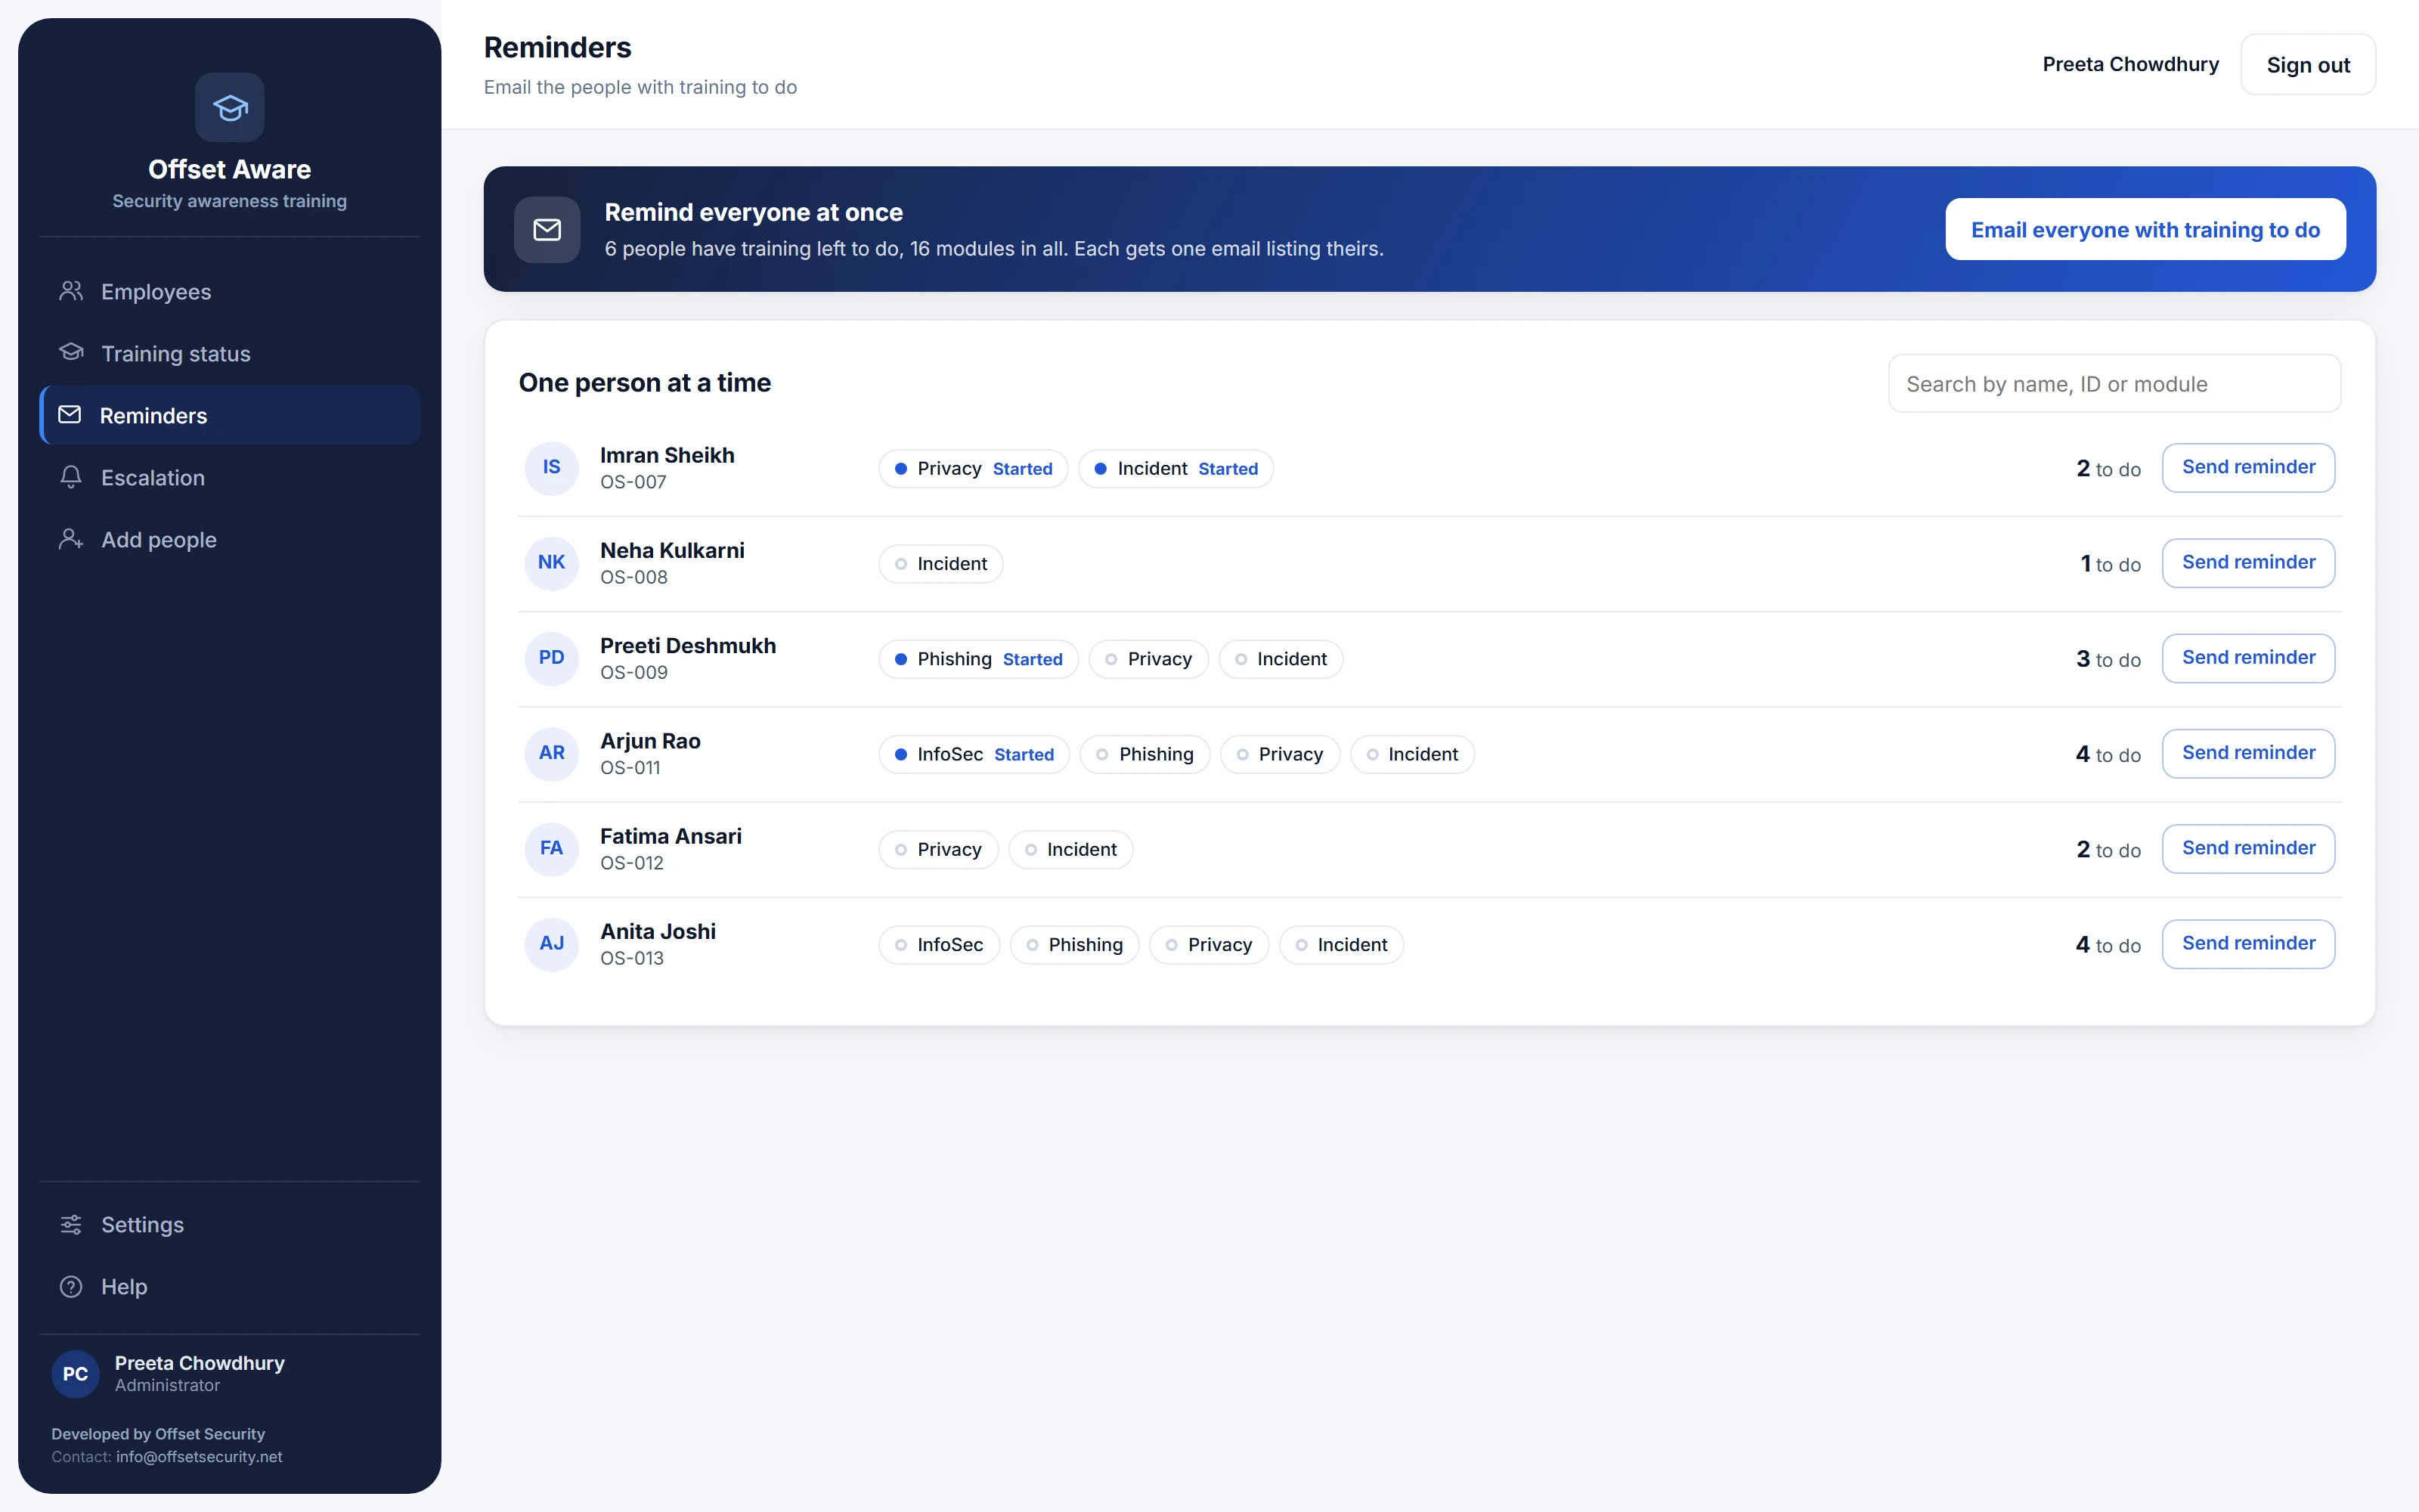The height and width of the screenshot is (1512, 2419).
Task: Click Arjun Rao's Phishing chip
Action: tap(1144, 754)
